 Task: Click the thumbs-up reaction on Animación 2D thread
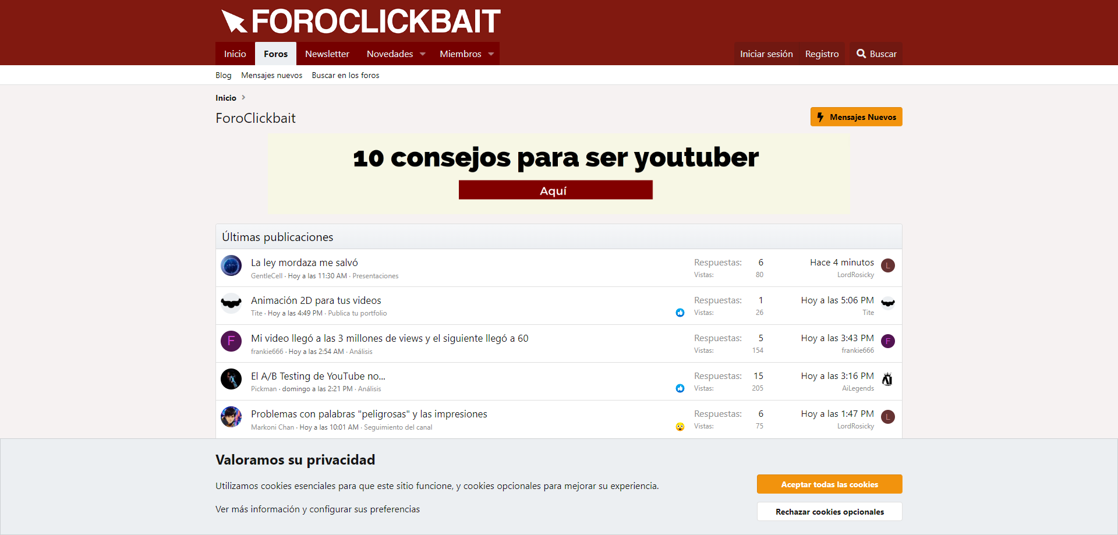click(680, 313)
